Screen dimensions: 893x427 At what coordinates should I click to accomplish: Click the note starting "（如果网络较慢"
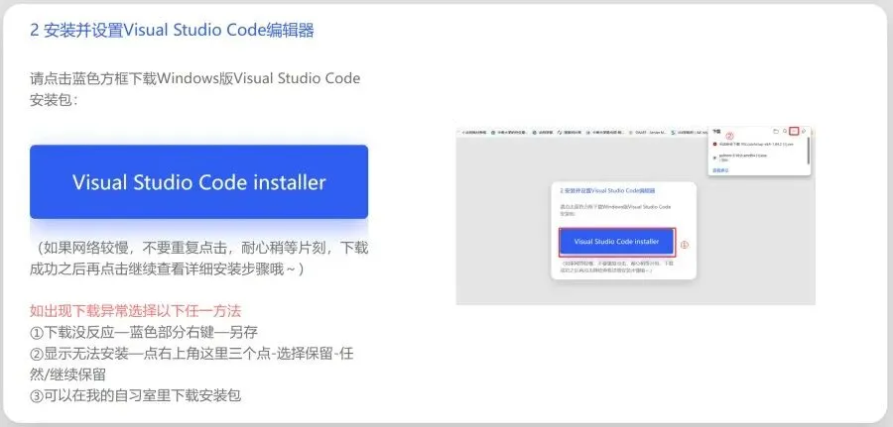(x=198, y=259)
